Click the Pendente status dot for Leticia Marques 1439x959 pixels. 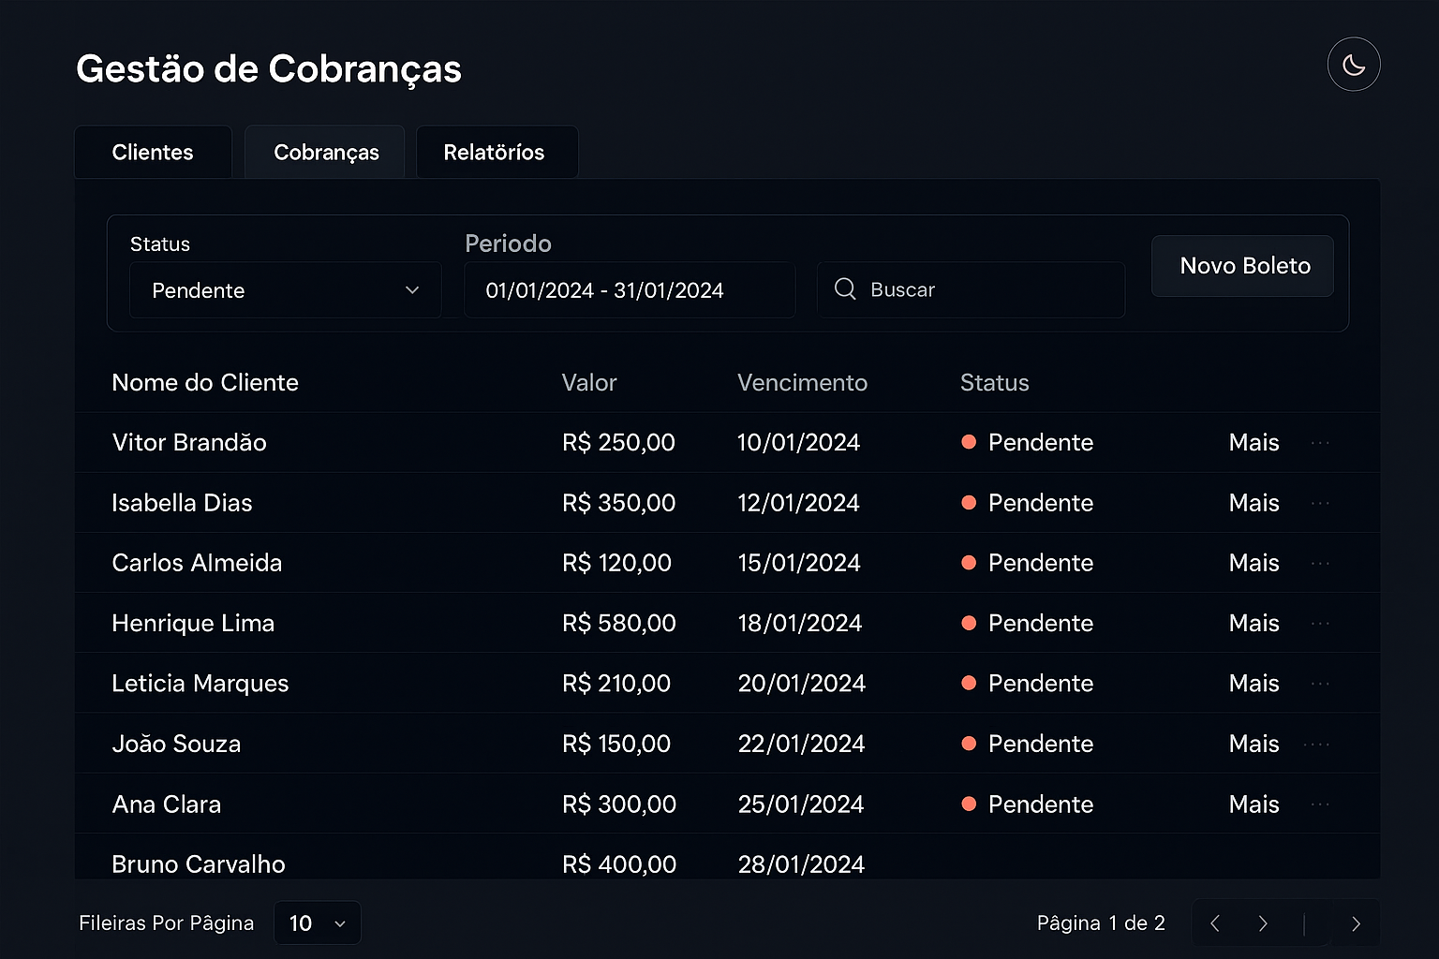pos(969,684)
